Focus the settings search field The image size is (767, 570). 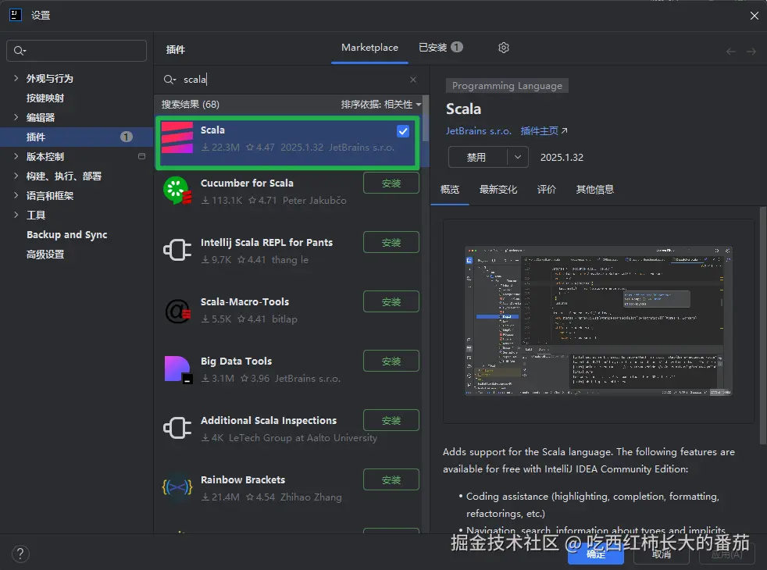click(x=77, y=50)
